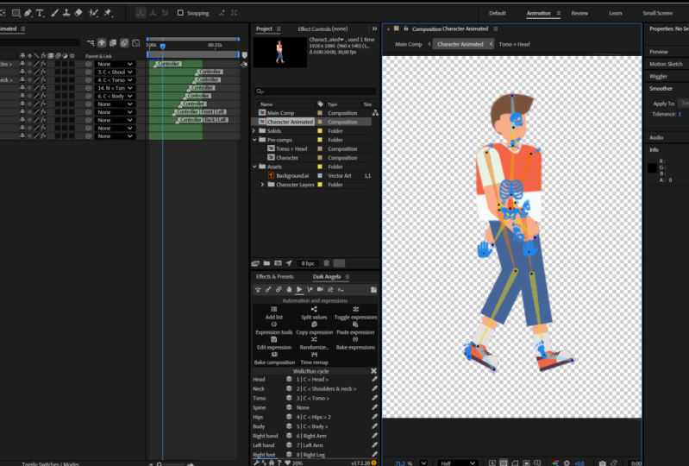This screenshot has width=689, height=466.
Task: Open the Effect Controls (none) tab
Action: pyautogui.click(x=323, y=29)
